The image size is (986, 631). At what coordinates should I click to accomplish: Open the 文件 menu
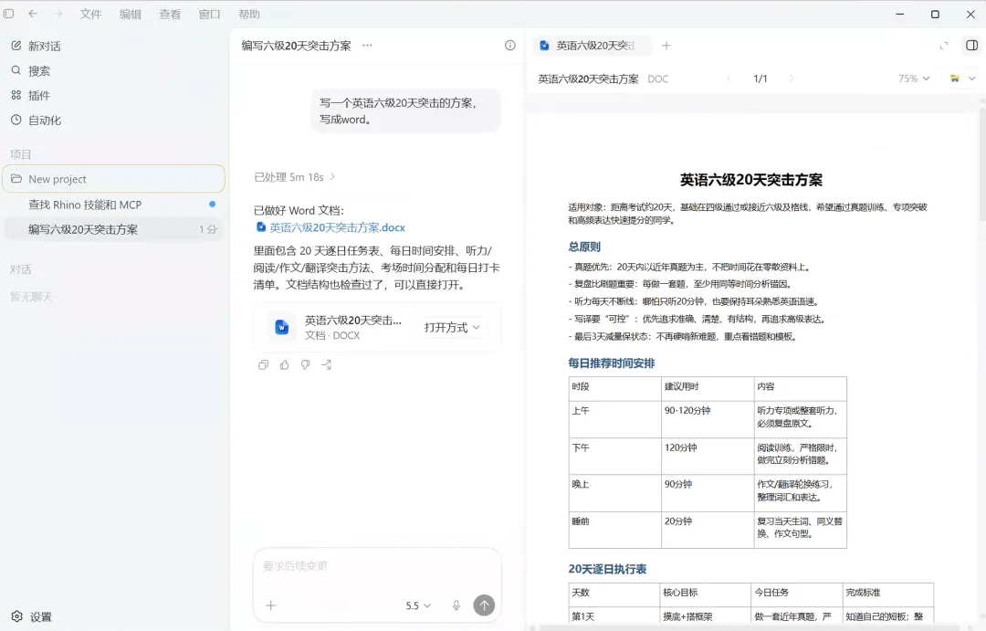[x=90, y=14]
